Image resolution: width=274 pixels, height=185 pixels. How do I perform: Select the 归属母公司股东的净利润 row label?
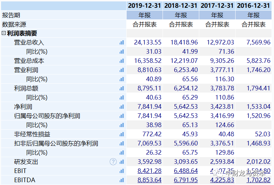47,116
